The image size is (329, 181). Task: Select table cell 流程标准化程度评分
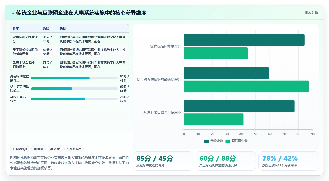tap(25, 39)
